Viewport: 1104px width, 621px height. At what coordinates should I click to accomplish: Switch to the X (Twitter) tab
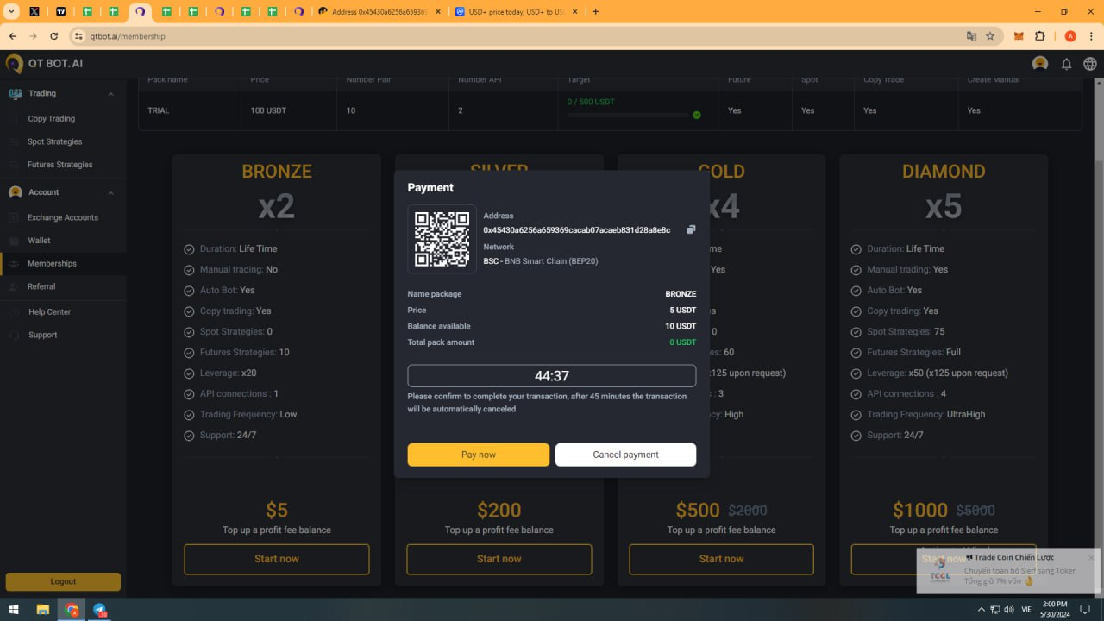[x=34, y=11]
